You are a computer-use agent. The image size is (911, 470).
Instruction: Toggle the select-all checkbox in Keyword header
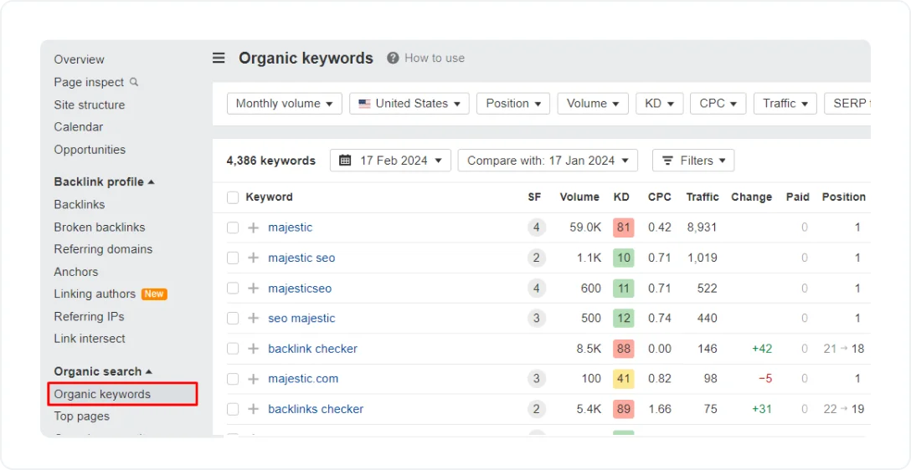[x=233, y=197]
